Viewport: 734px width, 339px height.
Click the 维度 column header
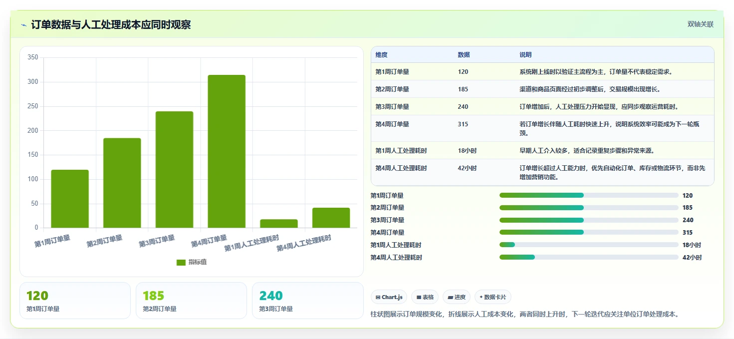[382, 55]
